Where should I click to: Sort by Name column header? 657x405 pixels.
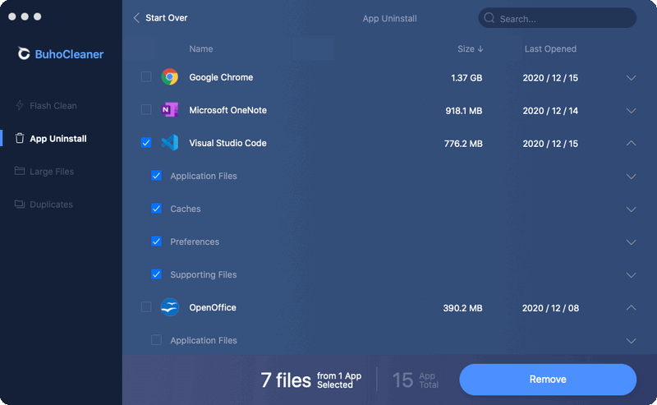200,48
